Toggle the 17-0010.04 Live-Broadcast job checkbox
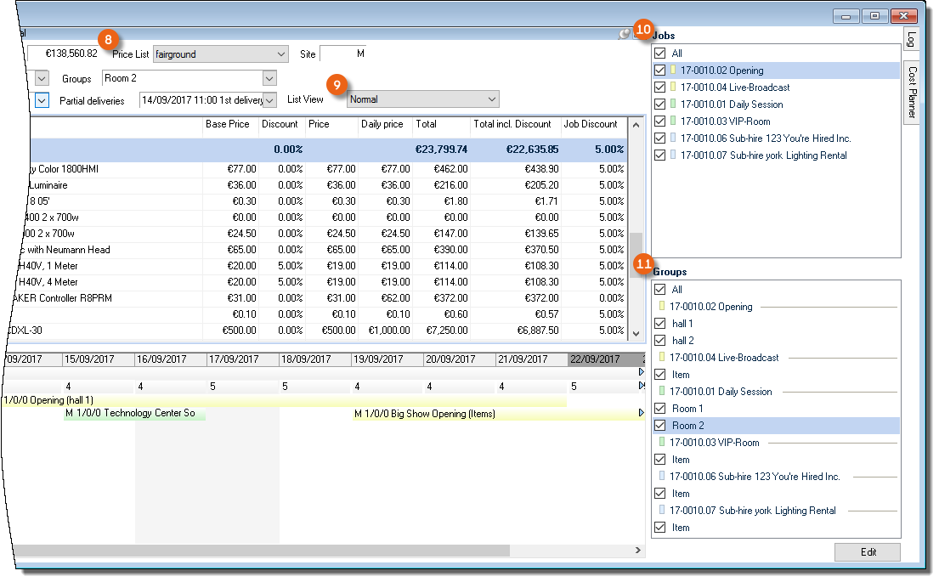The height and width of the screenshot is (582, 939). click(x=660, y=88)
